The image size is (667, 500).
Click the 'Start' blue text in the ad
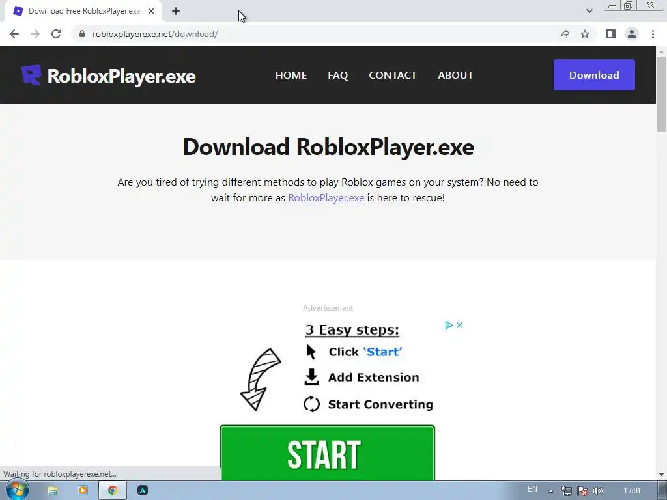click(x=382, y=352)
